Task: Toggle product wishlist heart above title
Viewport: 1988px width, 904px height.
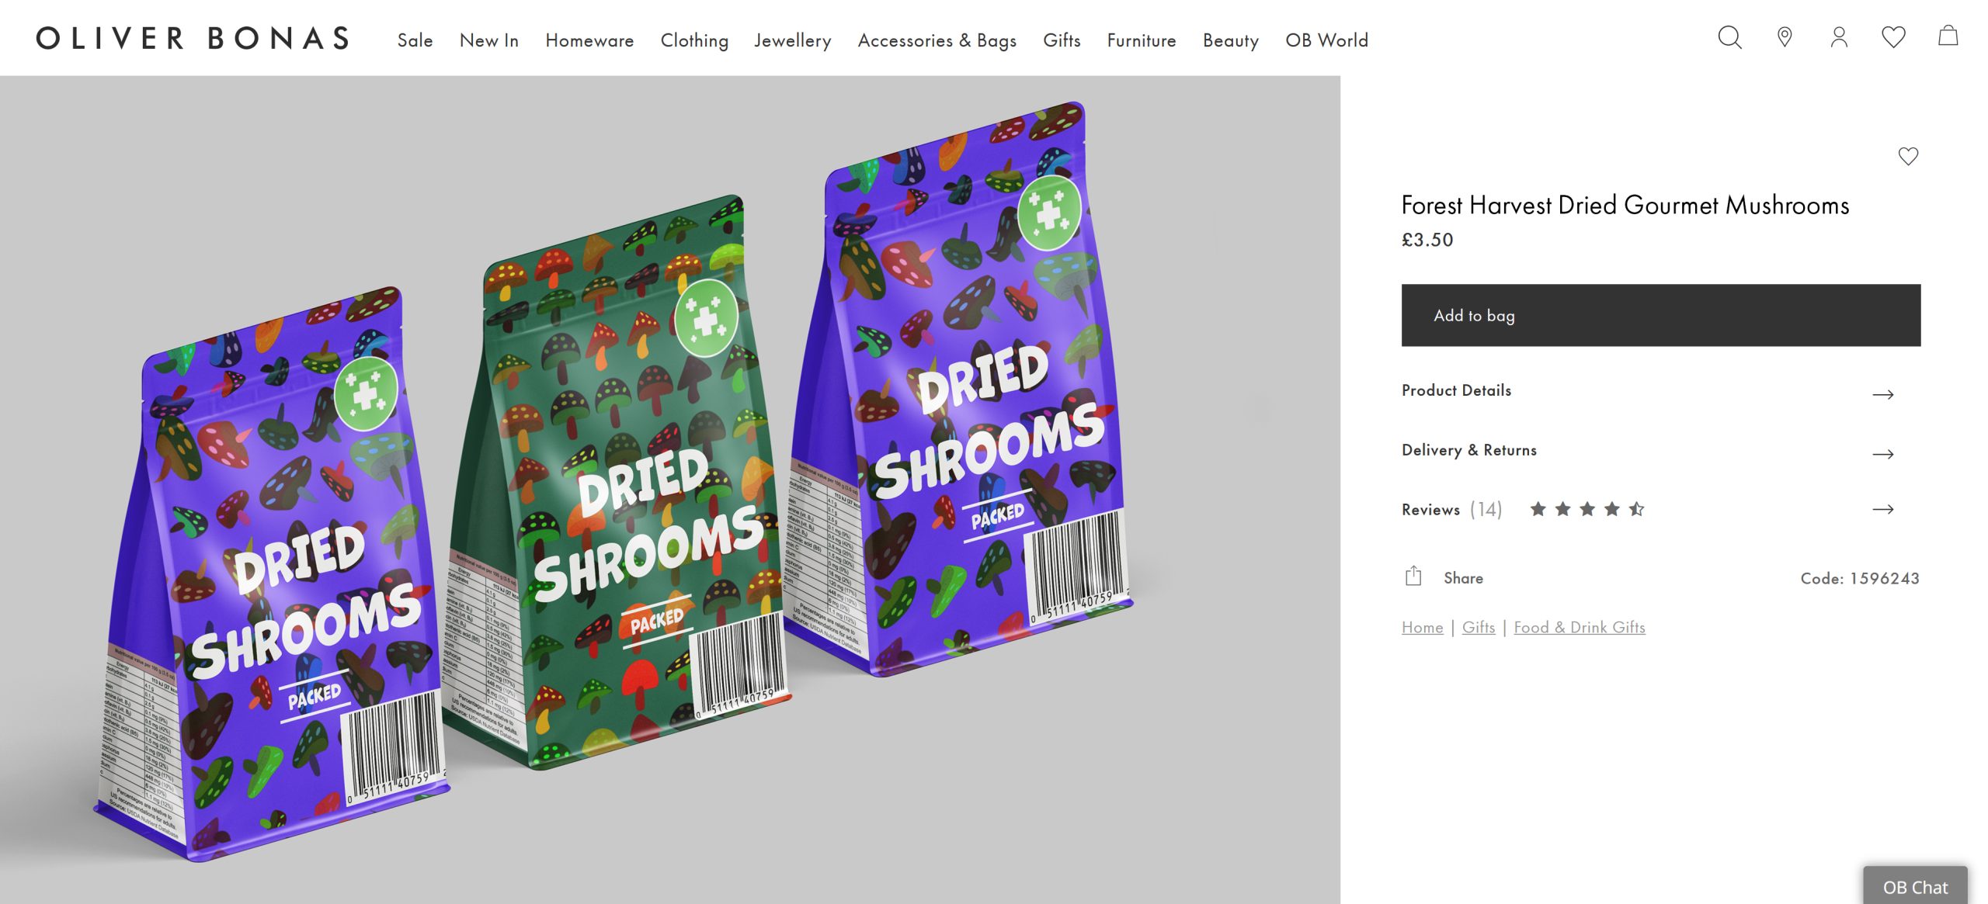Action: (1908, 156)
